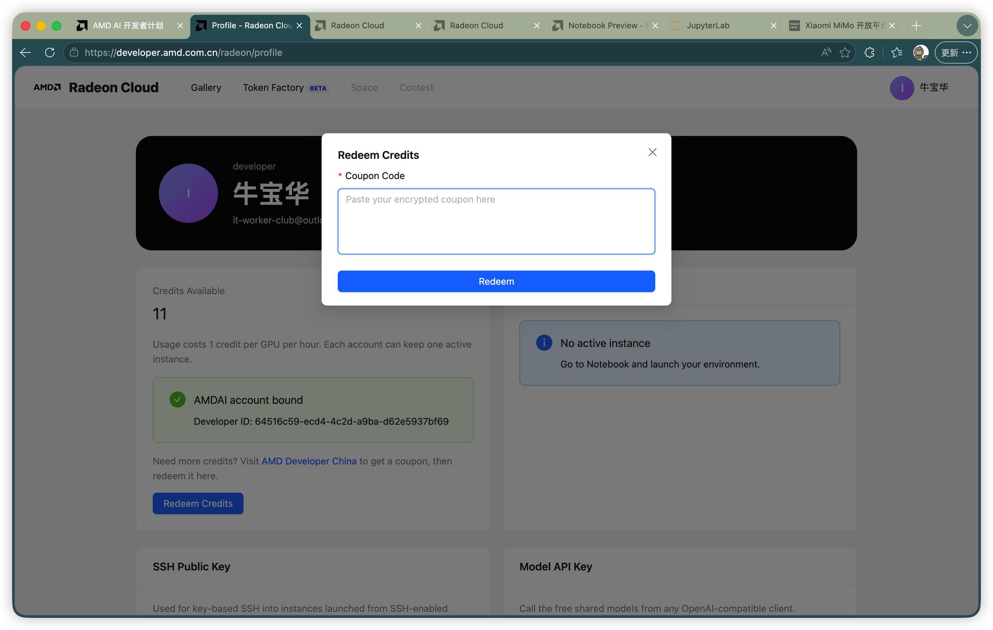Click the macOS green full-screen window button
Image resolution: width=993 pixels, height=630 pixels.
point(57,26)
